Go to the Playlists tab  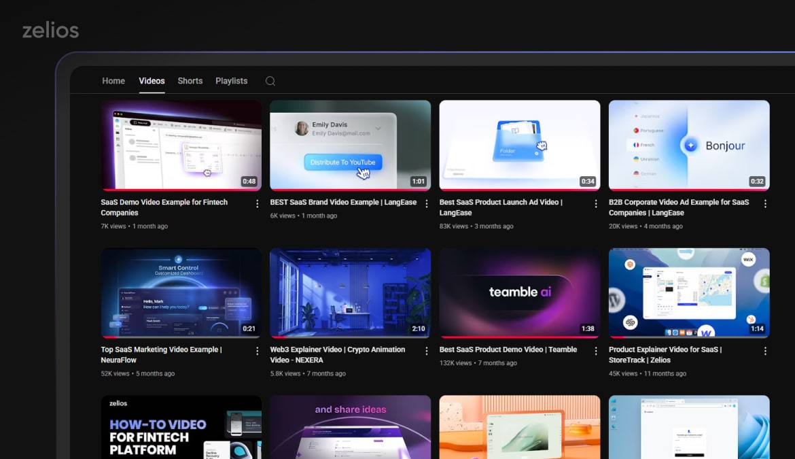pos(231,81)
